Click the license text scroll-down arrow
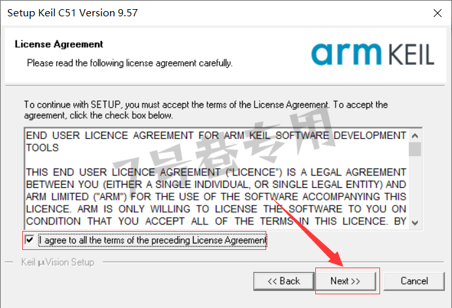 [415, 223]
